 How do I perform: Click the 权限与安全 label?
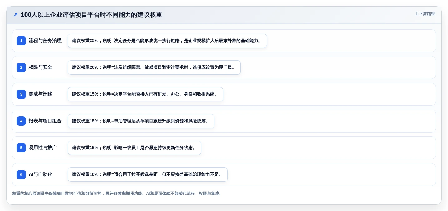[40, 68]
